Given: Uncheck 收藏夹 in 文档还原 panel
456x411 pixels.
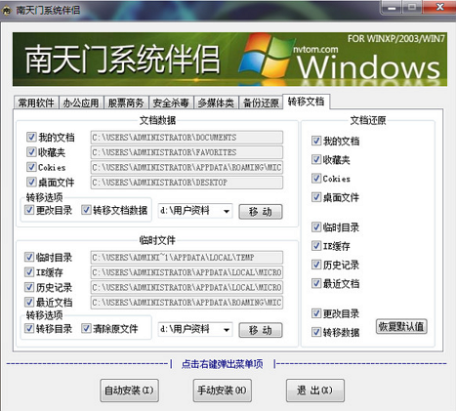Looking at the screenshot, I should pos(316,159).
